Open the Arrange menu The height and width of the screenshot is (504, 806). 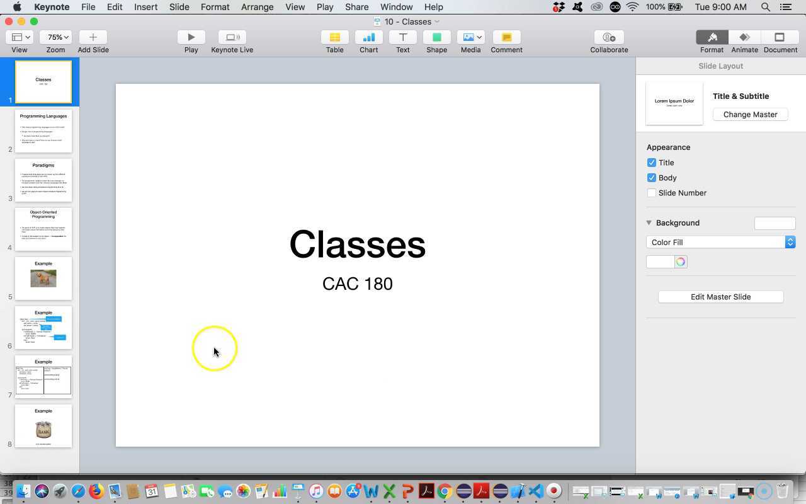(256, 7)
